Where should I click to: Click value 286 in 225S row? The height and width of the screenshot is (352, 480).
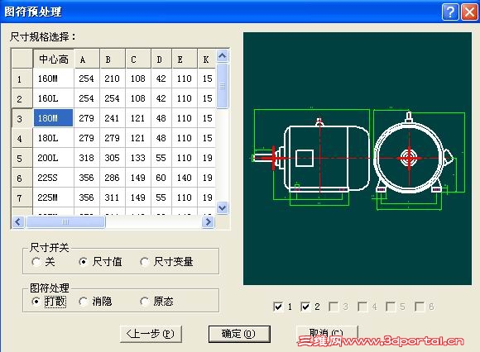pyautogui.click(x=113, y=178)
